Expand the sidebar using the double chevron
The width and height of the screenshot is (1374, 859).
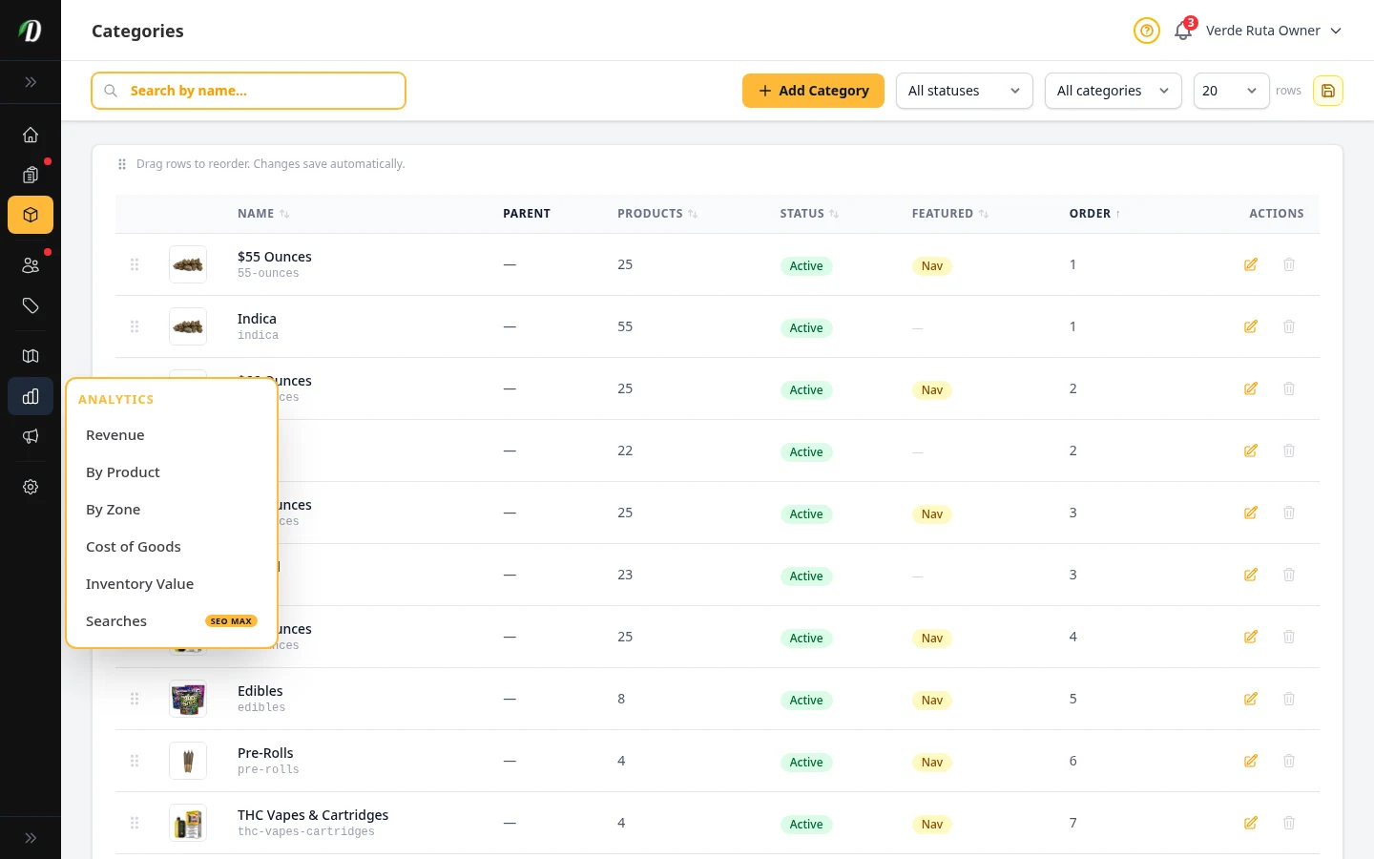tap(31, 82)
